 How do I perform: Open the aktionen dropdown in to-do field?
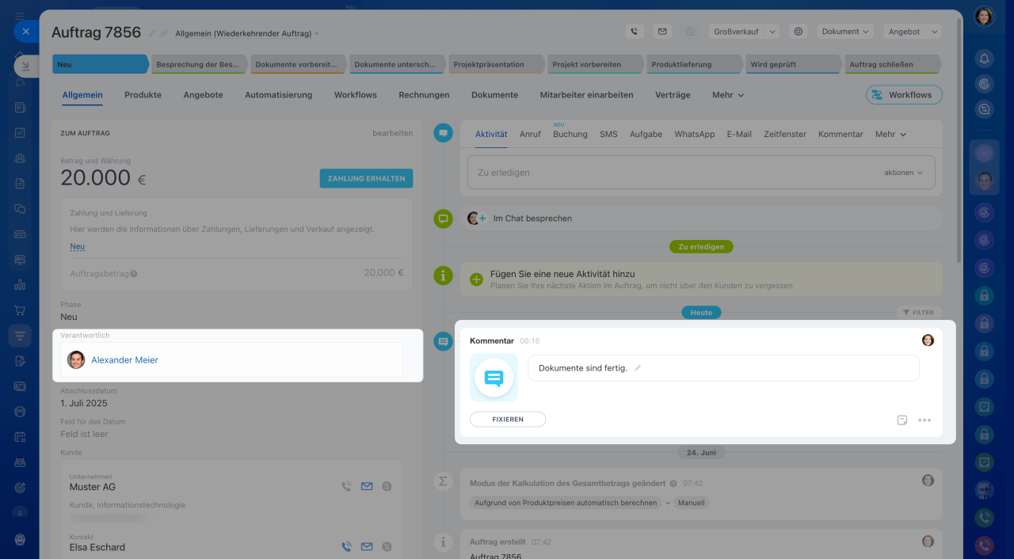coord(903,173)
